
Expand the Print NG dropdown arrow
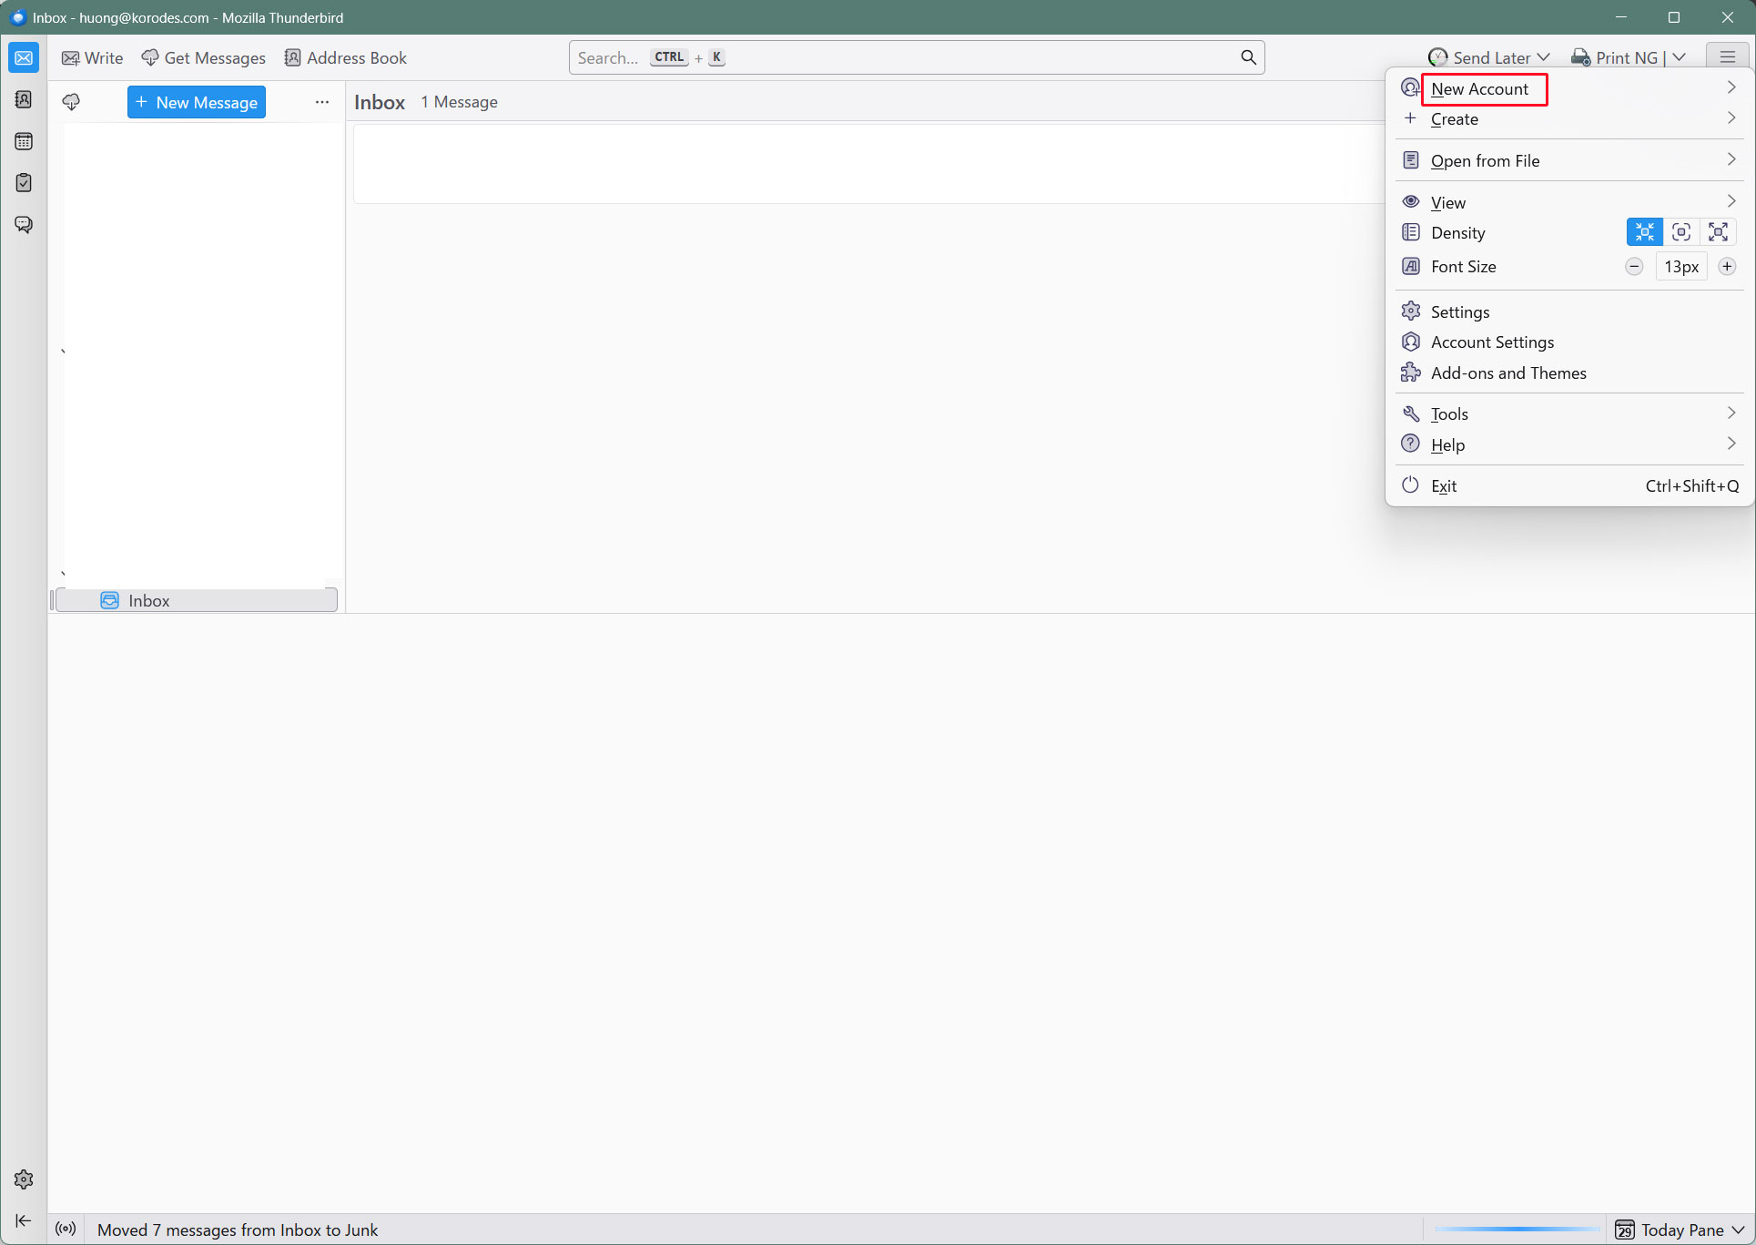pos(1679,57)
